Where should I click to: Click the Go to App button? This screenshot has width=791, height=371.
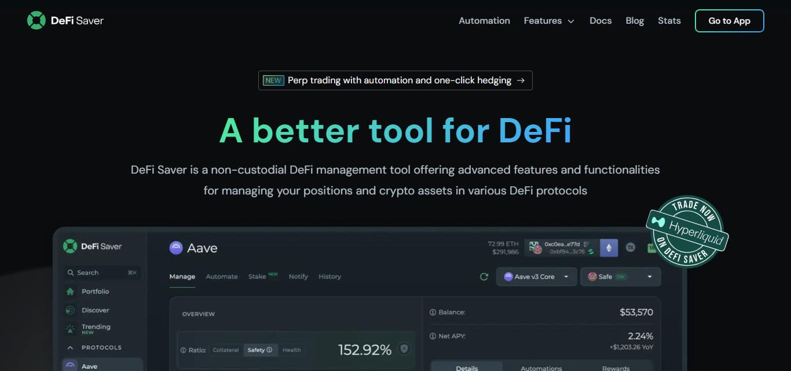[729, 21]
